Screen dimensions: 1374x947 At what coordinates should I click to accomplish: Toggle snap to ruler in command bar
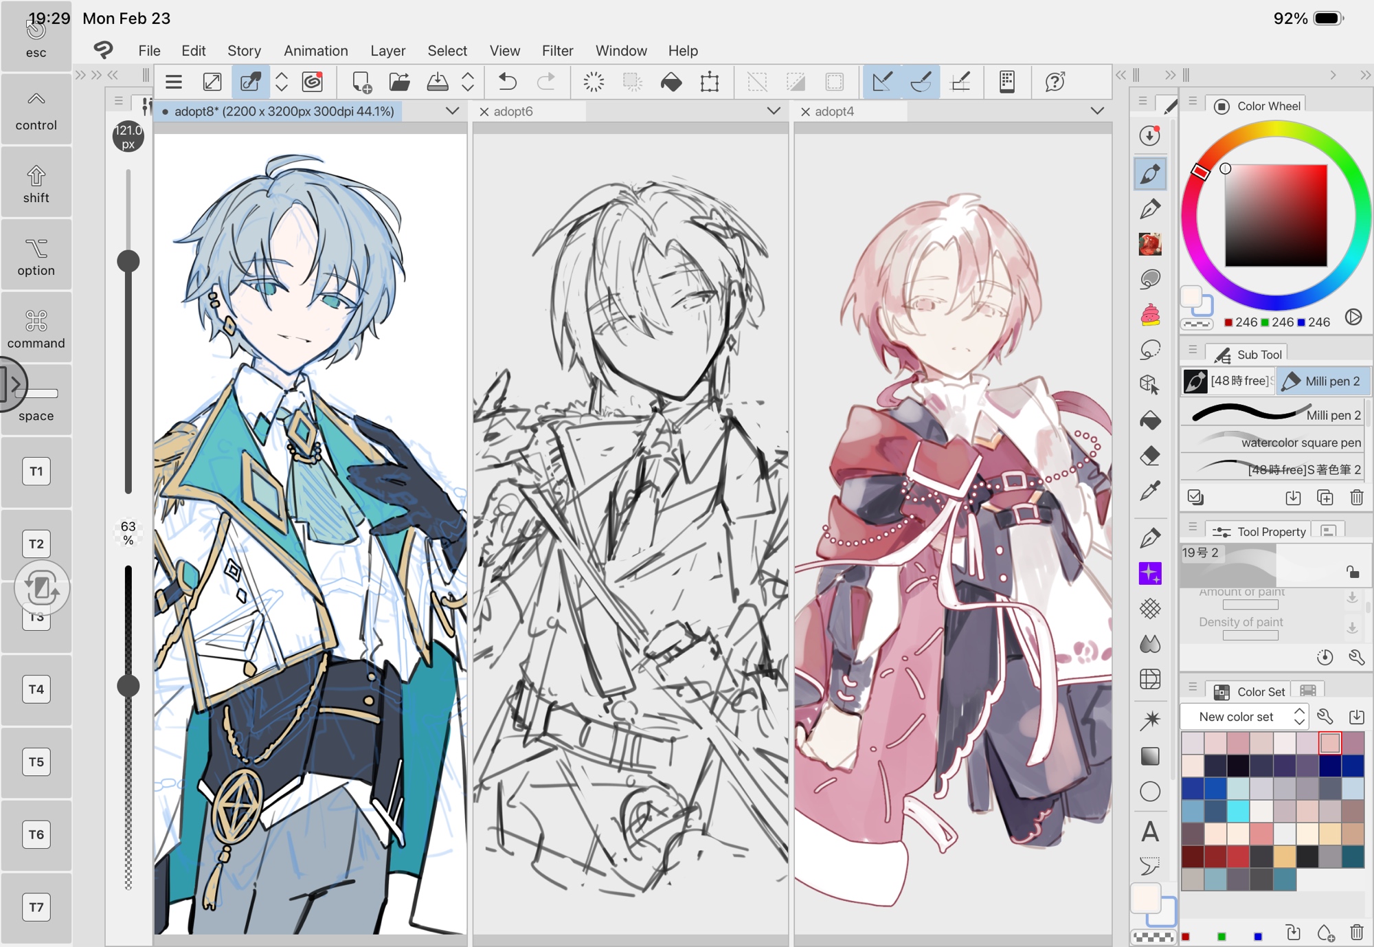coord(882,82)
